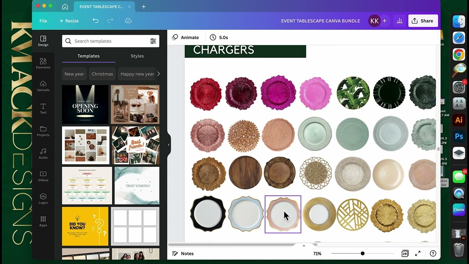Open Finder in the dock
The image size is (469, 264).
click(x=459, y=22)
